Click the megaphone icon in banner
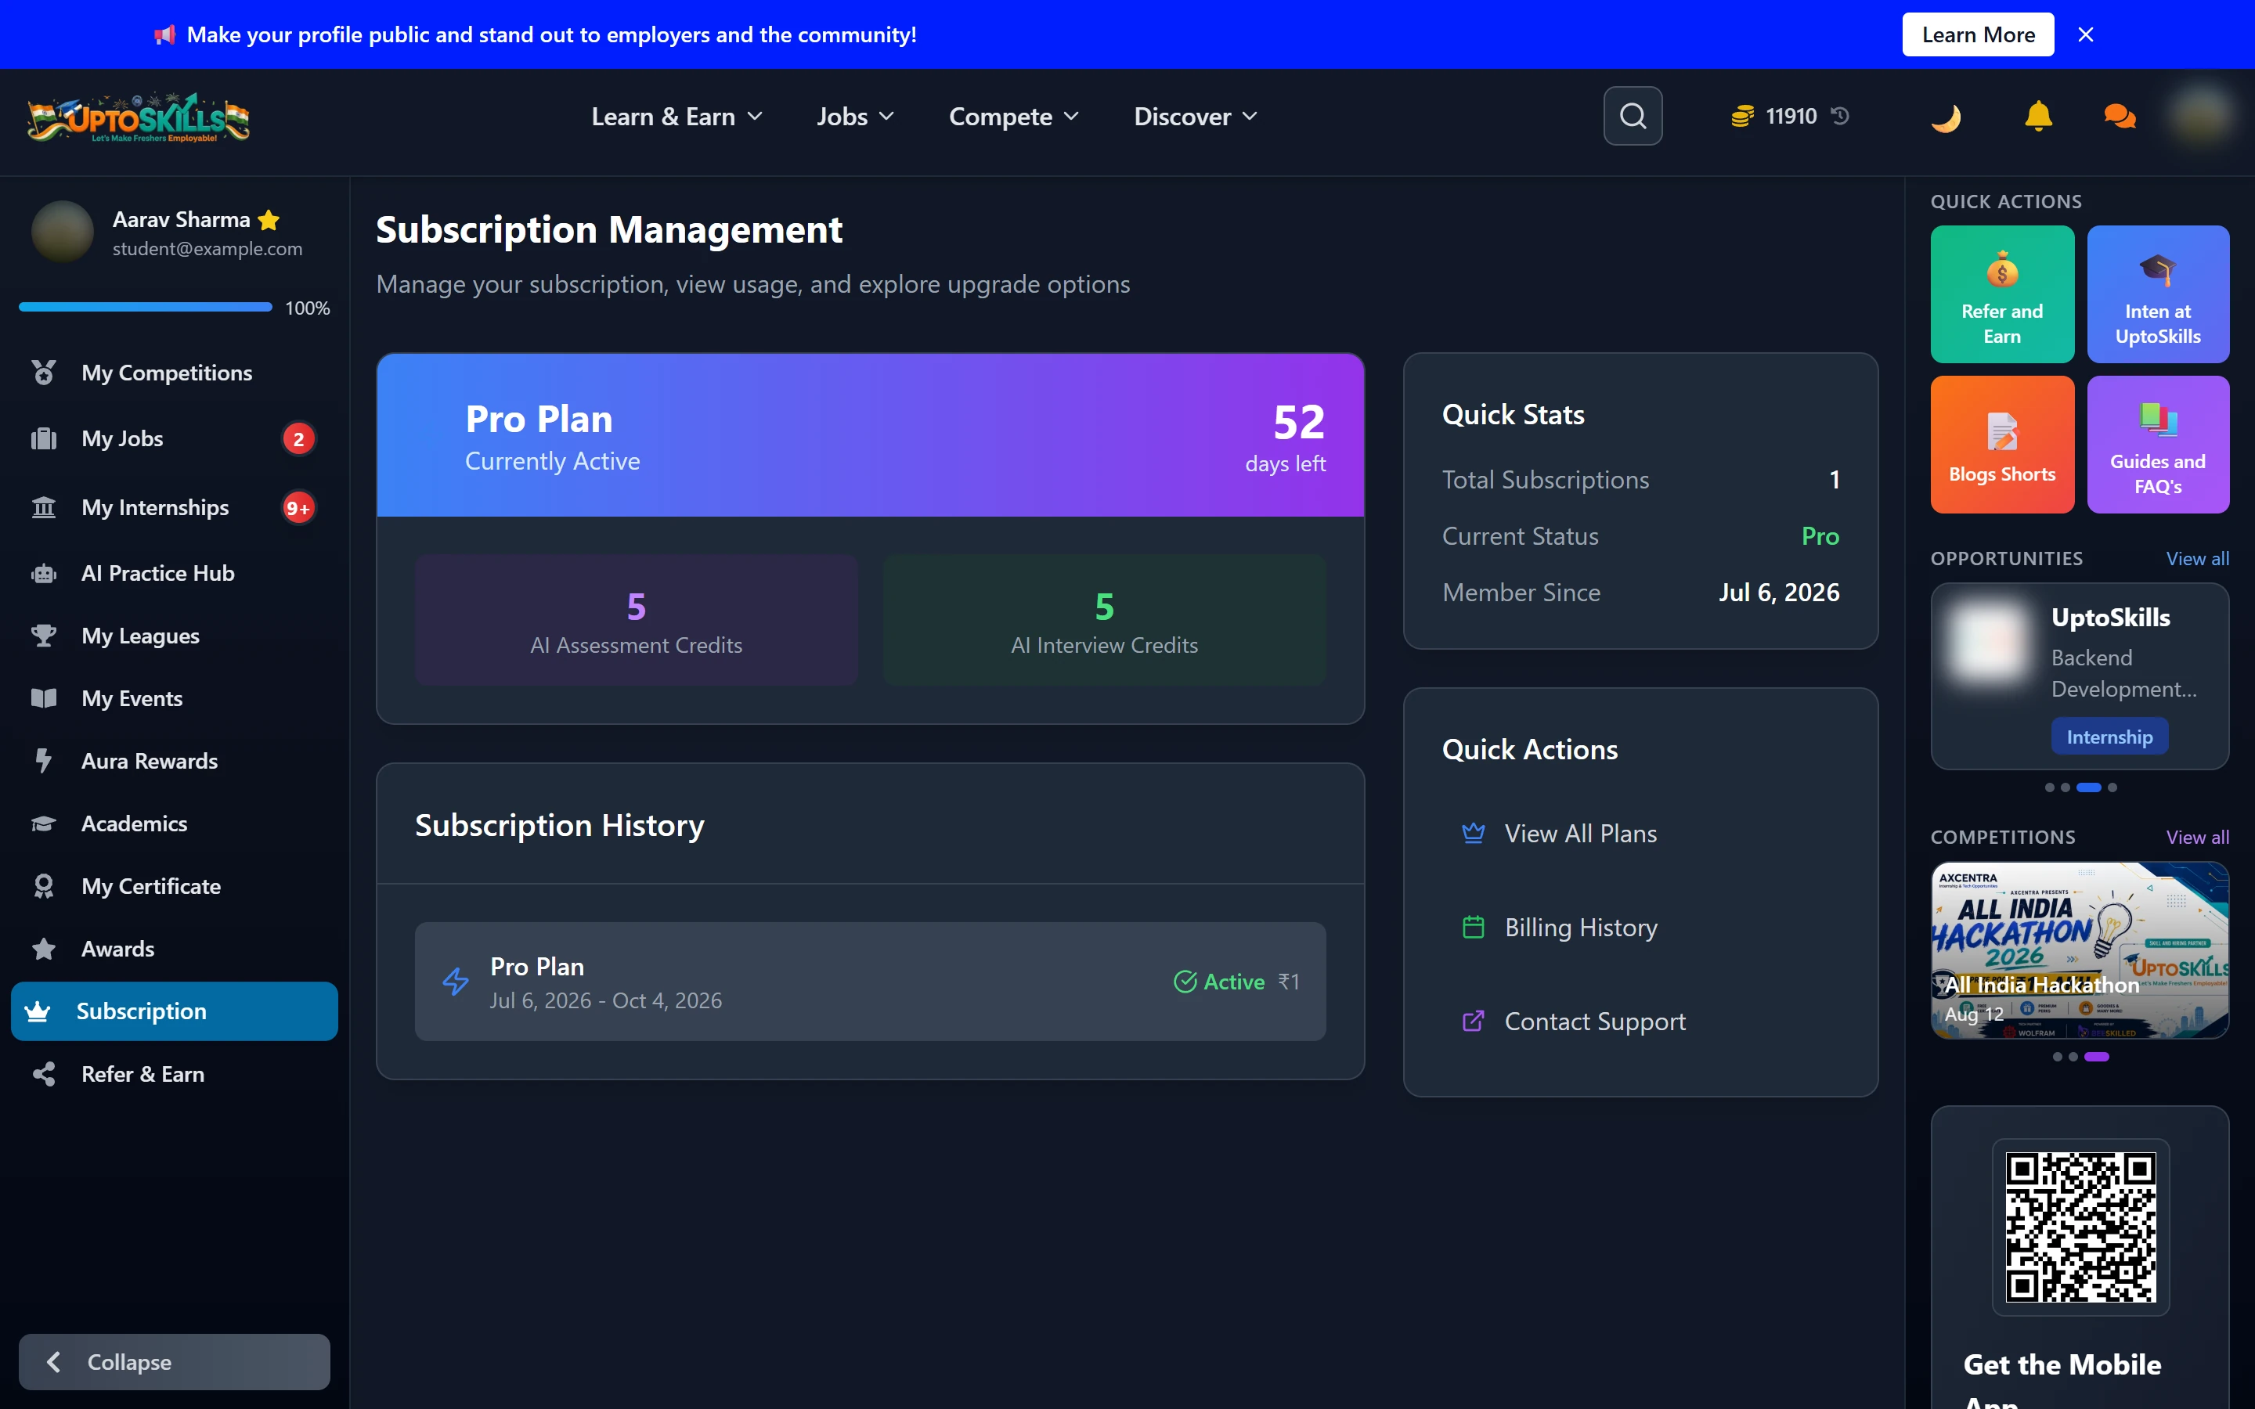 tap(165, 34)
